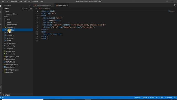Expand the OUTLINE section
Screen dimensions: 177x100
tap(7, 95)
